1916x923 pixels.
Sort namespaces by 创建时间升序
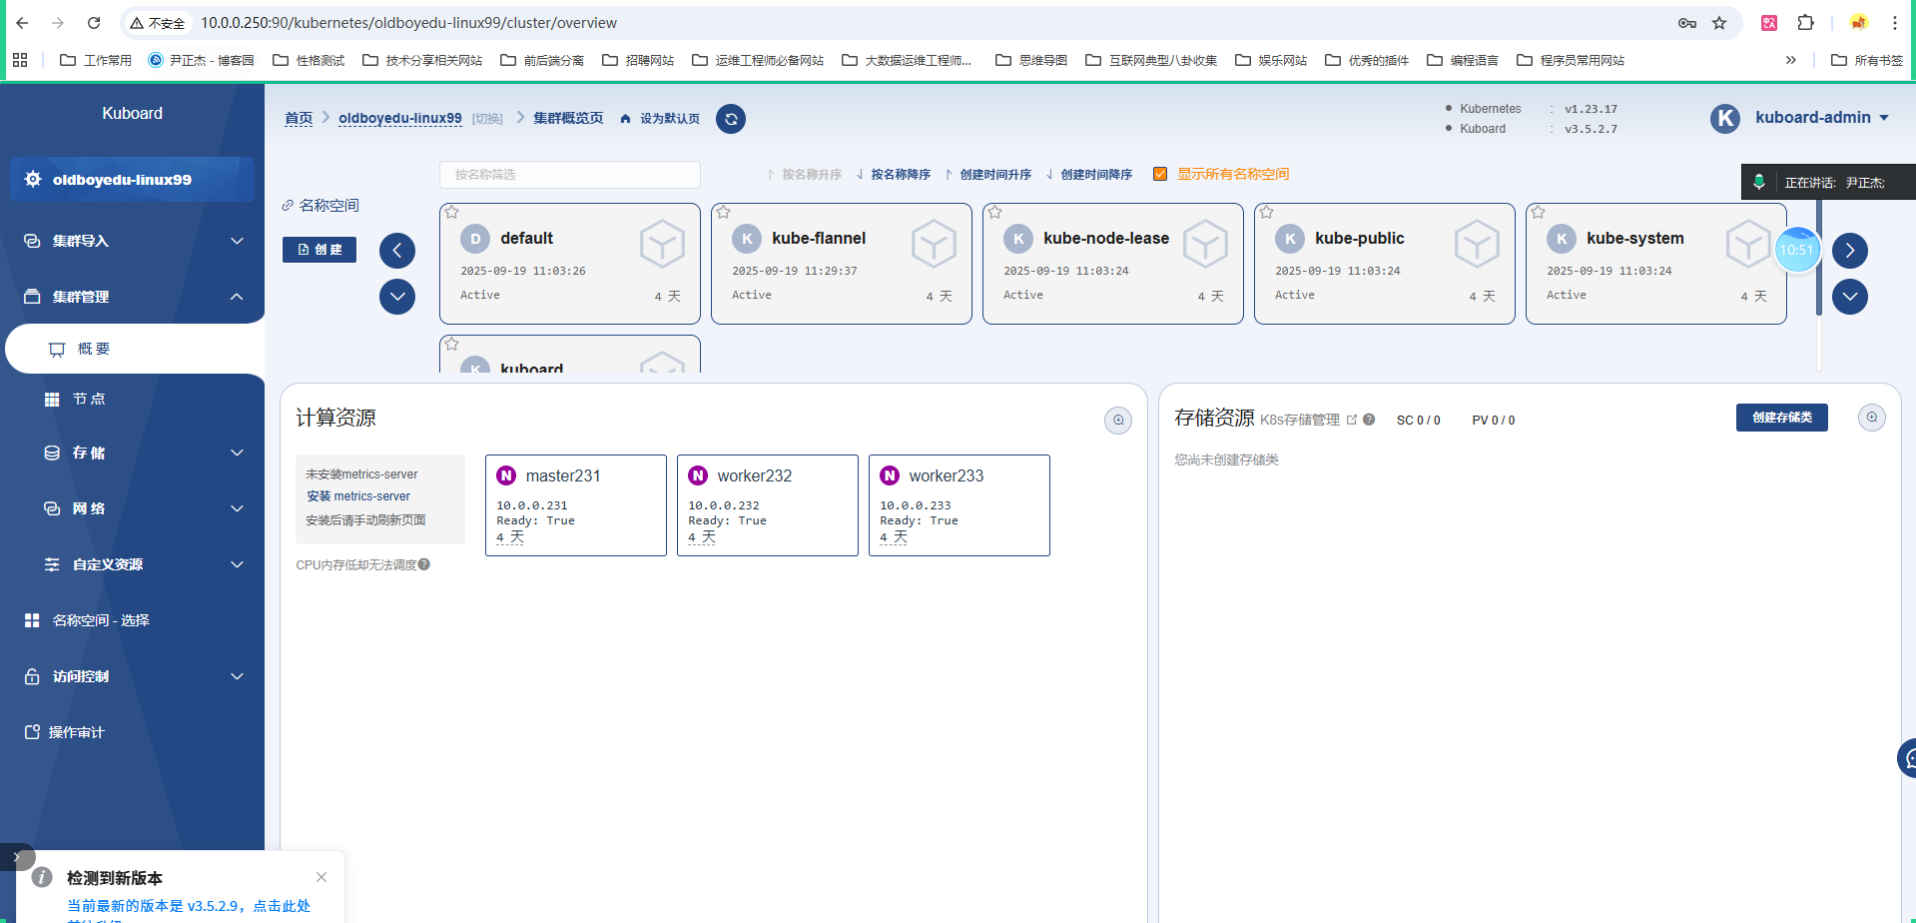pyautogui.click(x=988, y=175)
